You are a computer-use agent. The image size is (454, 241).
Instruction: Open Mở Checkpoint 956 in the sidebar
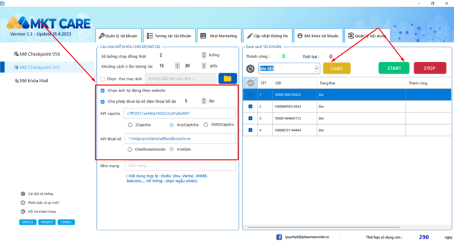click(x=40, y=54)
